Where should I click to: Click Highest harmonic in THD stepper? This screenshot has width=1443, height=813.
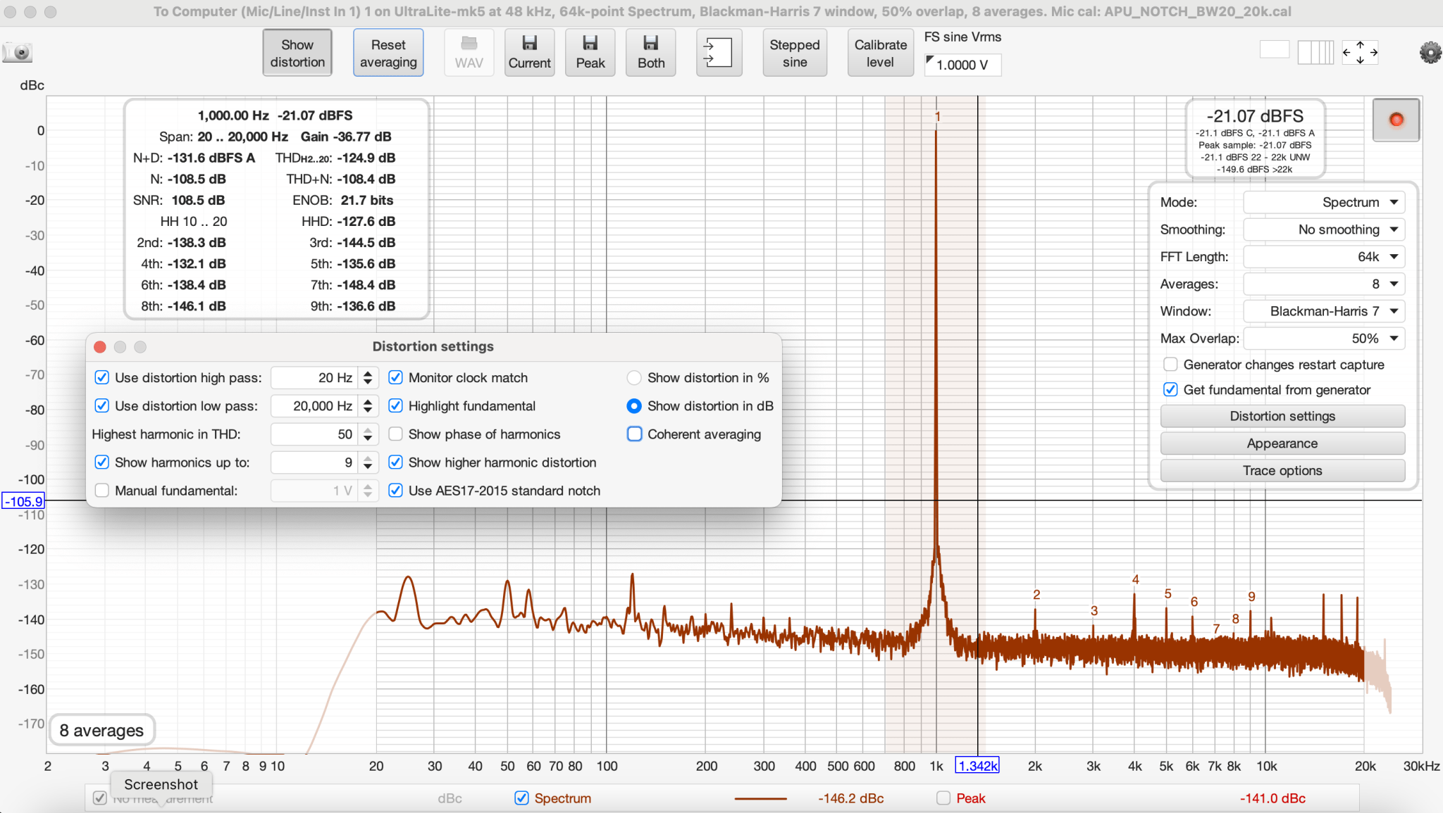(x=368, y=434)
